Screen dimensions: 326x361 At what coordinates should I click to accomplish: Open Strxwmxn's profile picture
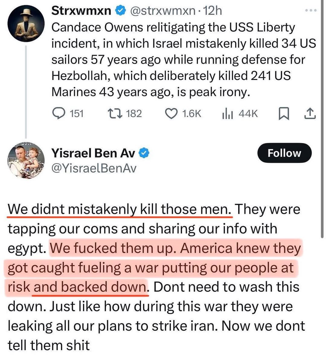[x=26, y=23]
